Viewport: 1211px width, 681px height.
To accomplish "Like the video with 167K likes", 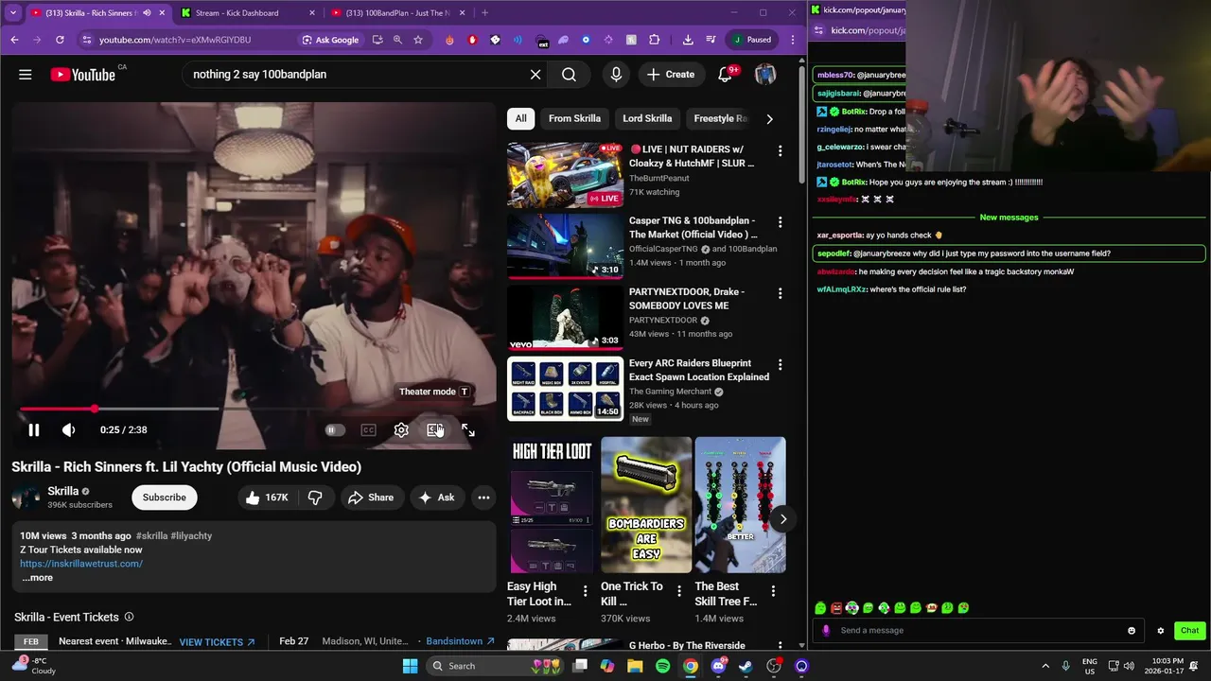I will click(x=267, y=498).
